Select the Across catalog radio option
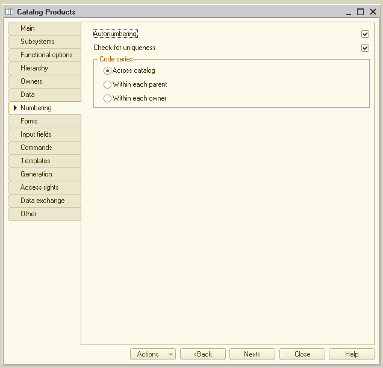383x368 pixels. pos(108,71)
